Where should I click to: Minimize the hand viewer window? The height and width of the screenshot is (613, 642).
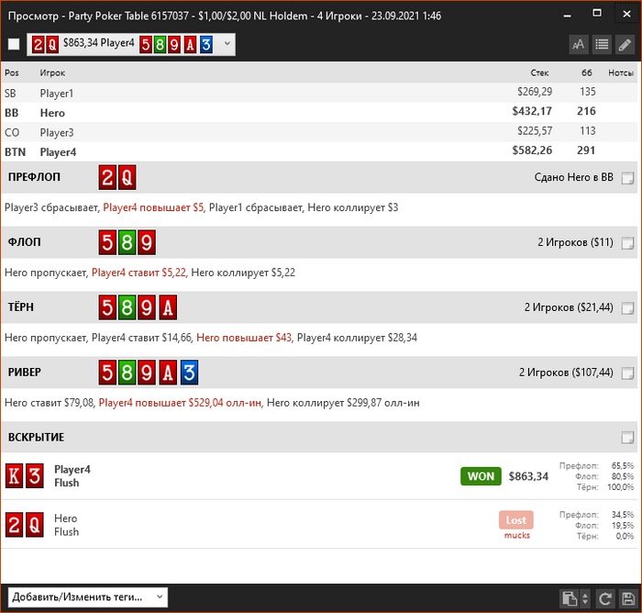click(x=567, y=16)
